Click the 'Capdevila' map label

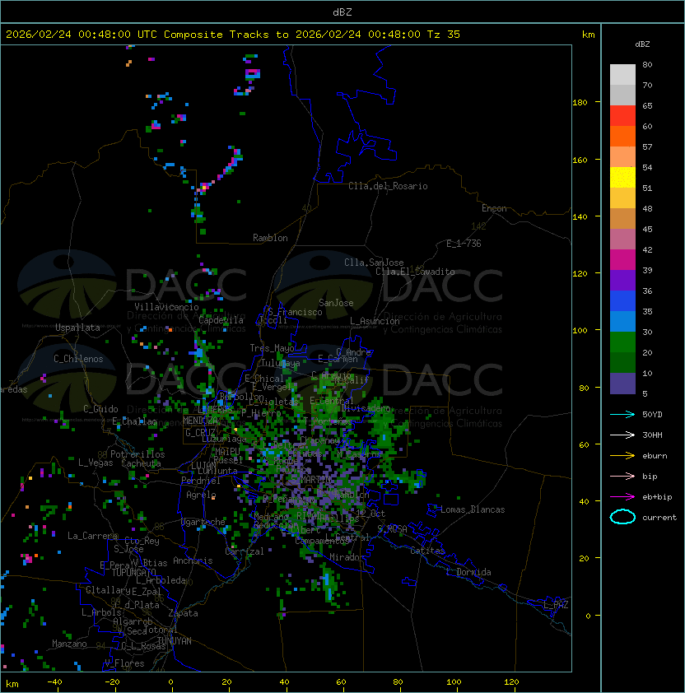click(x=221, y=320)
